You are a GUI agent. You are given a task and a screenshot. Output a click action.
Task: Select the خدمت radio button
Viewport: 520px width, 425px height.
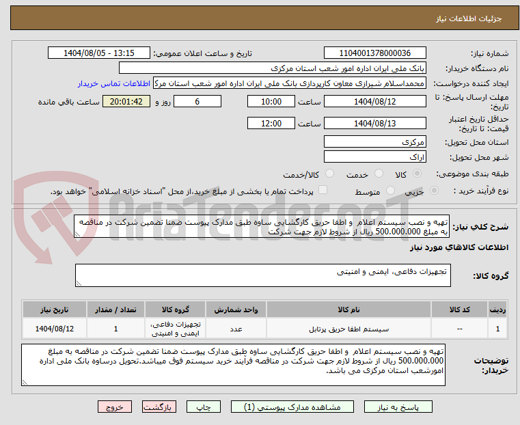pyautogui.click(x=379, y=174)
